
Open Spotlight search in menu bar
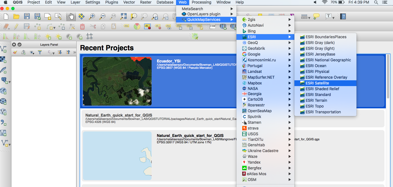coord(376,2)
